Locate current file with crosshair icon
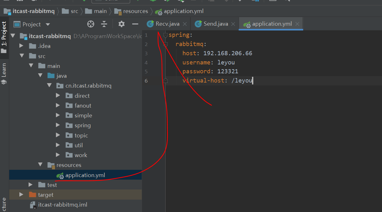The height and width of the screenshot is (212, 382). coord(91,24)
